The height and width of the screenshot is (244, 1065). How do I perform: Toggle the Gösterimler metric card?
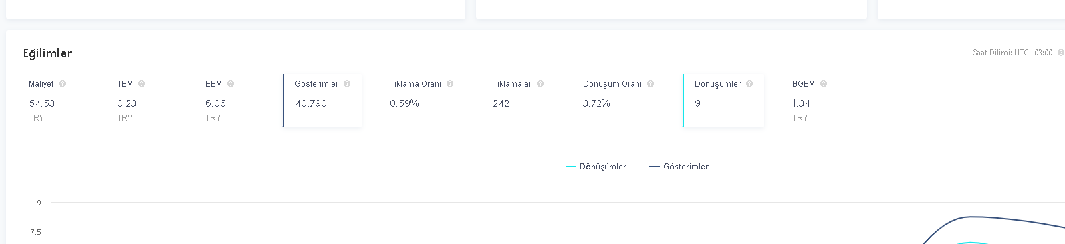[322, 101]
